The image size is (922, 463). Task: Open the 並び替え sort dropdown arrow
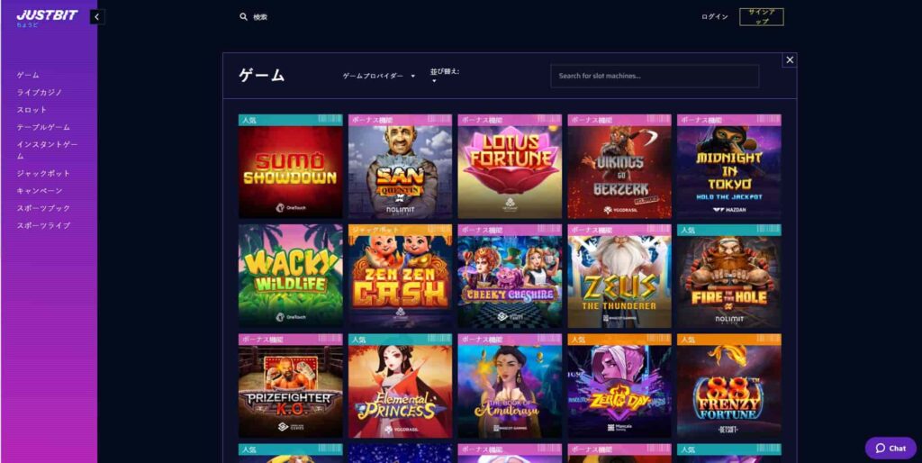(x=434, y=81)
